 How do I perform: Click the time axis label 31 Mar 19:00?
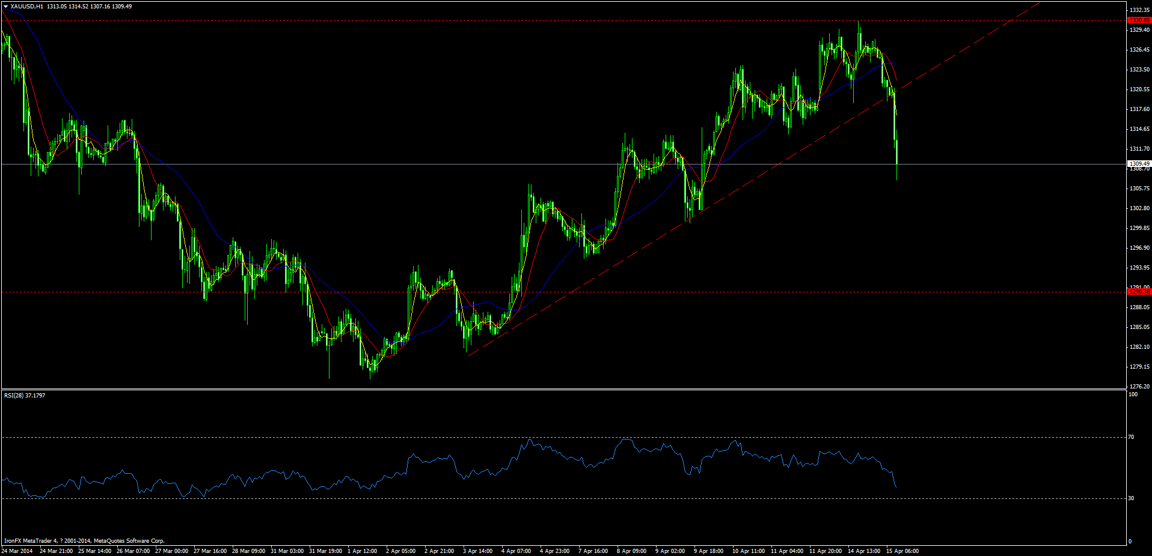326,551
